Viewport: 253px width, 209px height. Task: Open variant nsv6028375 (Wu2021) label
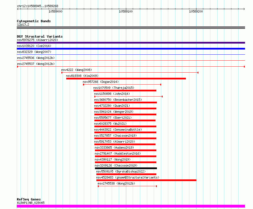pyautogui.click(x=110, y=124)
